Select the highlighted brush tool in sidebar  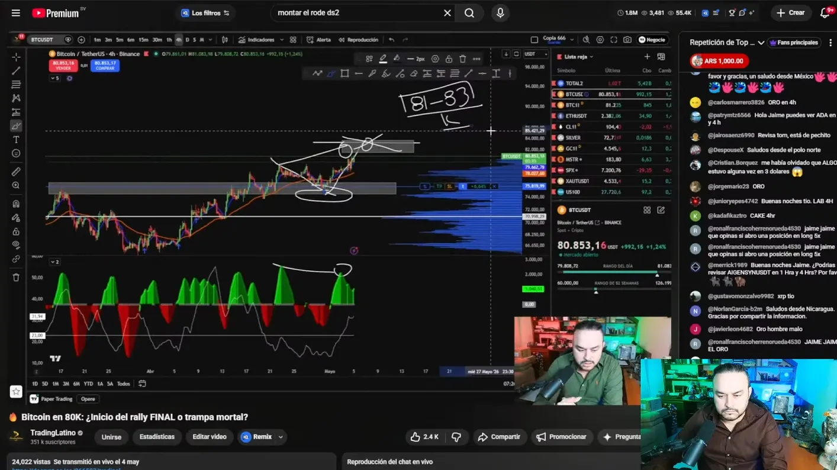pos(16,125)
